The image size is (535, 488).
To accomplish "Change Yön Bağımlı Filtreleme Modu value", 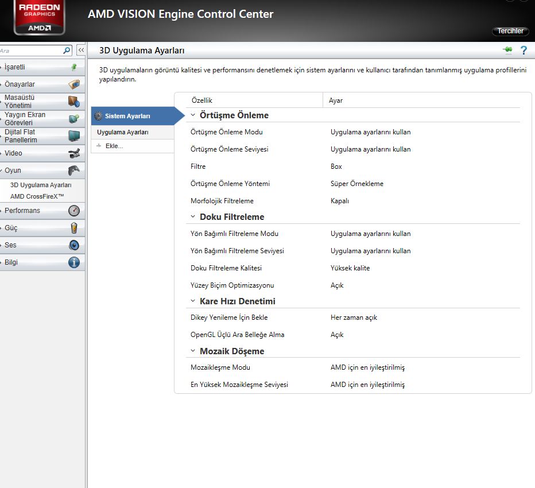I will tap(371, 234).
